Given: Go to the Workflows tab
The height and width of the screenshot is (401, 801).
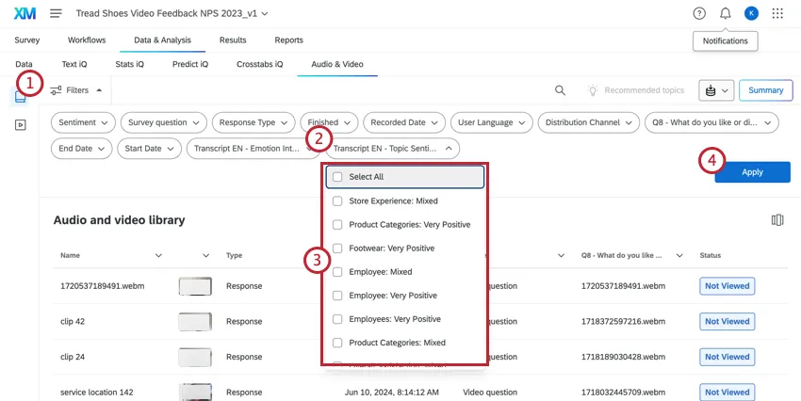Looking at the screenshot, I should pos(87,40).
